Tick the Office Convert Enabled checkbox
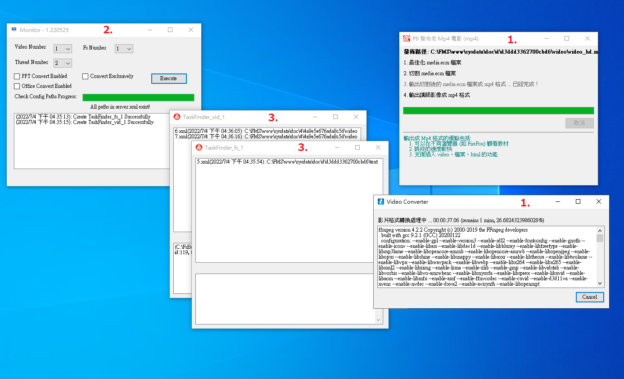The image size is (624, 379). pos(17,86)
